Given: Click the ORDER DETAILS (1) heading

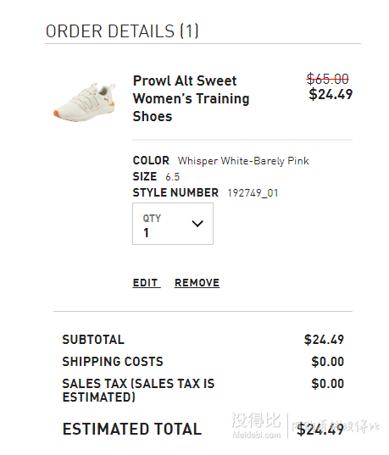Looking at the screenshot, I should pos(122,31).
